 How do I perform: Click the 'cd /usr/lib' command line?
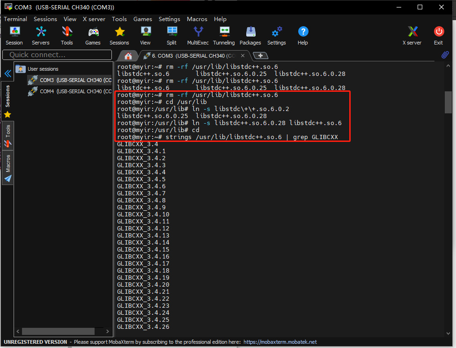tap(162, 102)
